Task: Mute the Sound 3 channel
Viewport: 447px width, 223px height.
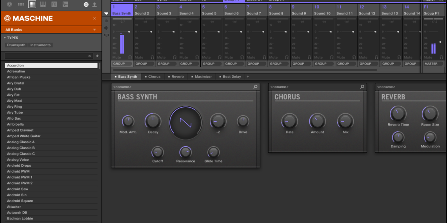Action: pyautogui.click(x=162, y=58)
